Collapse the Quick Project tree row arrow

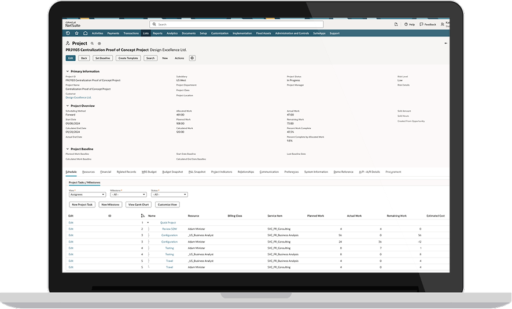coord(148,222)
